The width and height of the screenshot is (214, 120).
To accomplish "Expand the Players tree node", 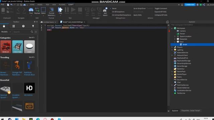I will coord(172,47).
